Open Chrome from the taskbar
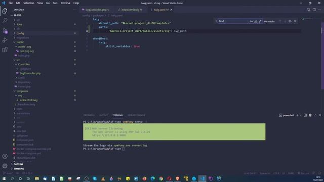 pos(161,178)
